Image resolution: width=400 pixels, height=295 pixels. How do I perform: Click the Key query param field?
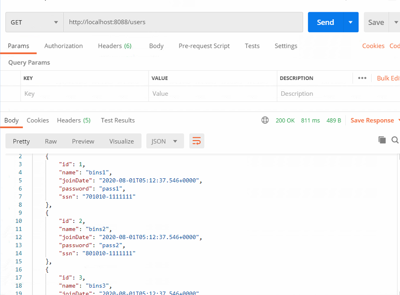(x=85, y=94)
